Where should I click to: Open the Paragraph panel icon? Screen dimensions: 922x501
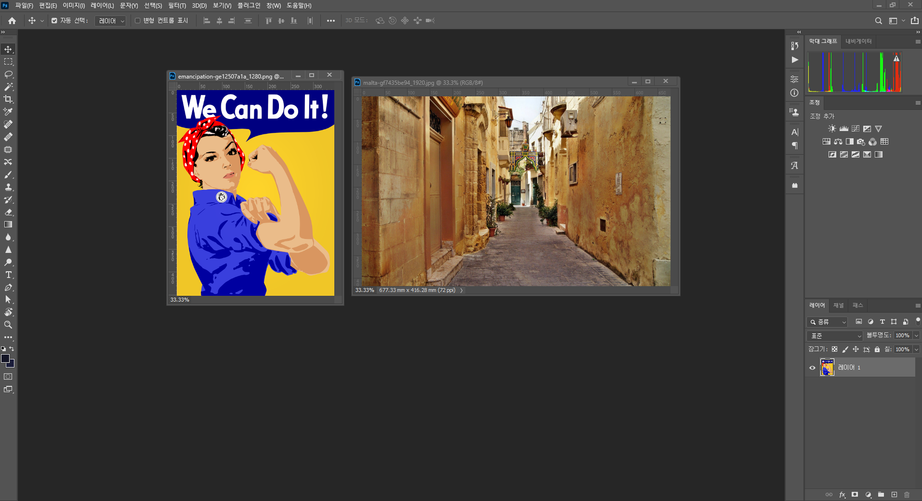coord(795,145)
